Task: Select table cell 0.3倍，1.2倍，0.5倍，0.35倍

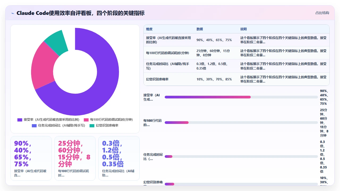Action: tap(216, 66)
